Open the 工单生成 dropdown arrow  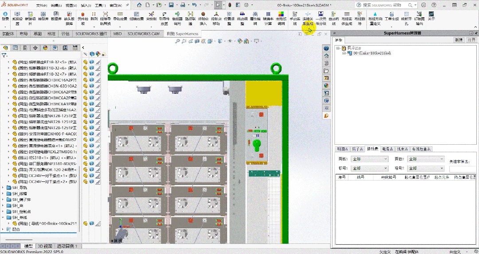(391, 26)
